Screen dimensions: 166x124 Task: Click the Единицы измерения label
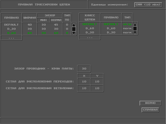click(x=109, y=5)
